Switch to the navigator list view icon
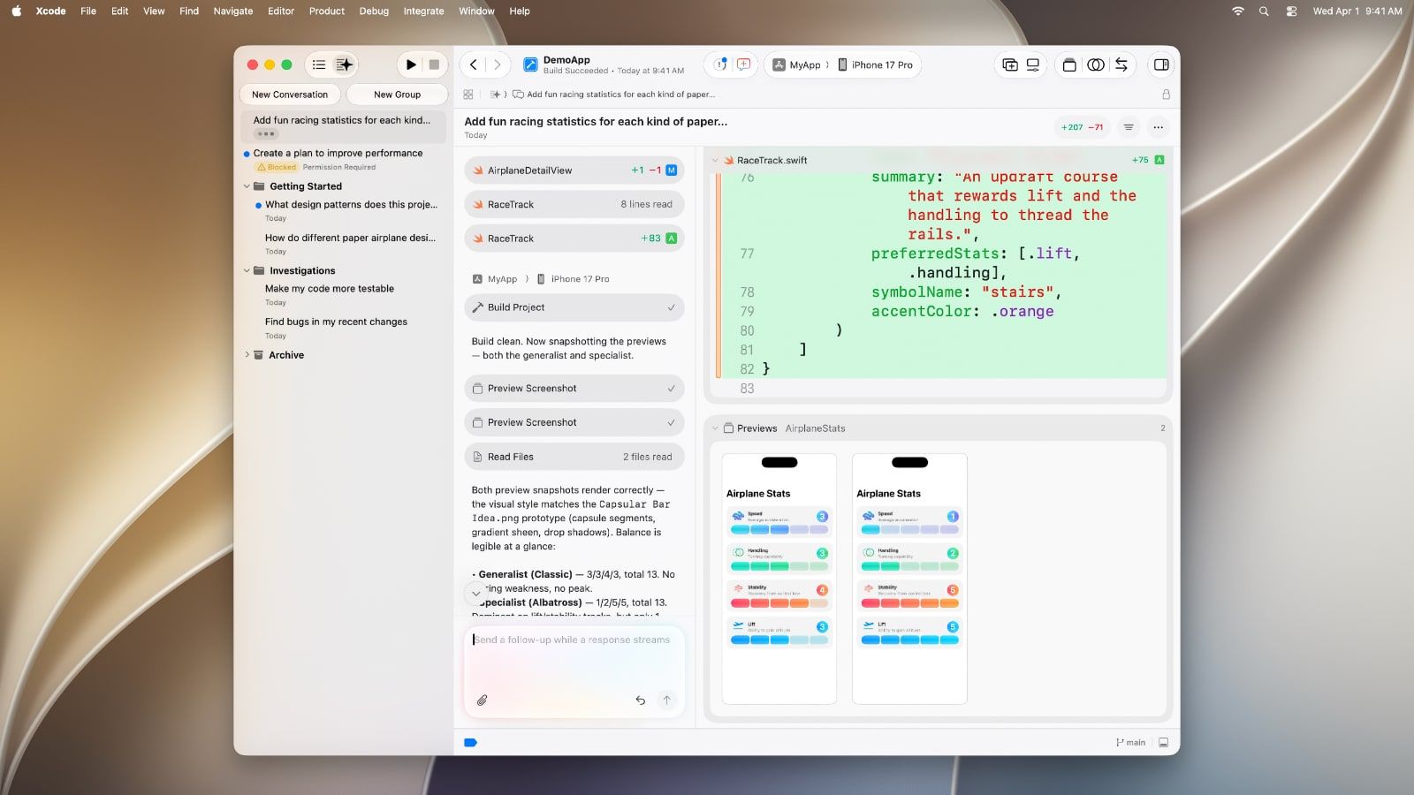The height and width of the screenshot is (795, 1414). tap(319, 64)
